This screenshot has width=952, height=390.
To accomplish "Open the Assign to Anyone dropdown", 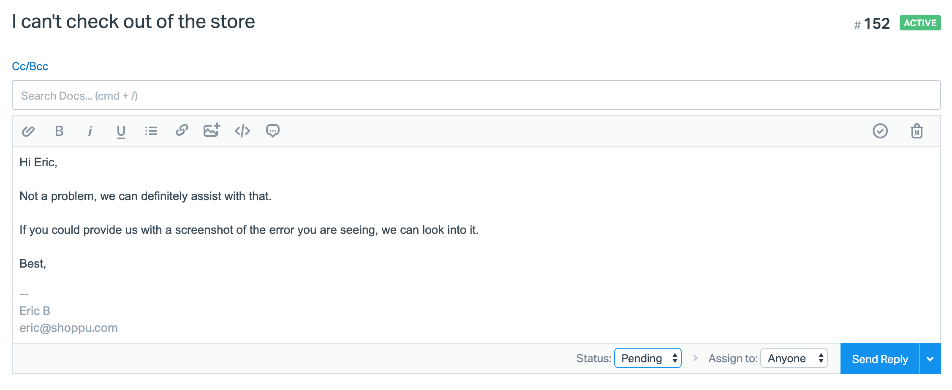I will coord(794,358).
